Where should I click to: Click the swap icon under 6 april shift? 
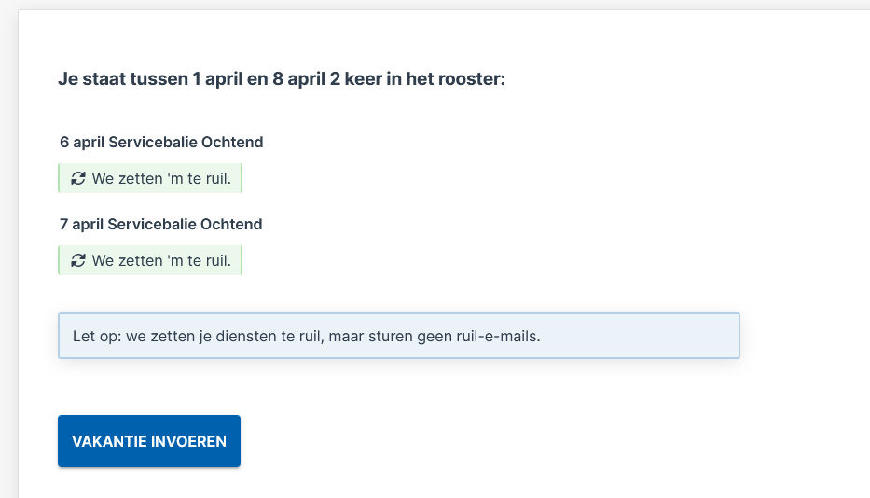(x=78, y=178)
